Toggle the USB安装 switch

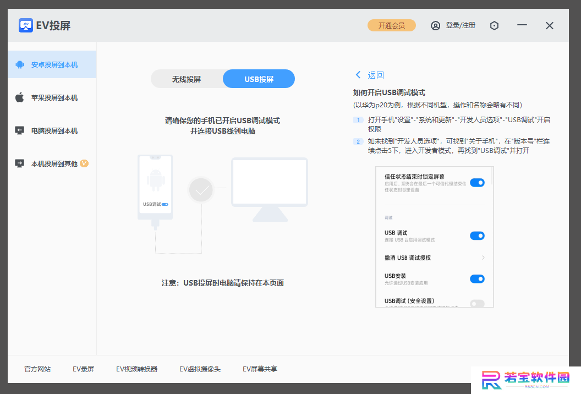[477, 279]
